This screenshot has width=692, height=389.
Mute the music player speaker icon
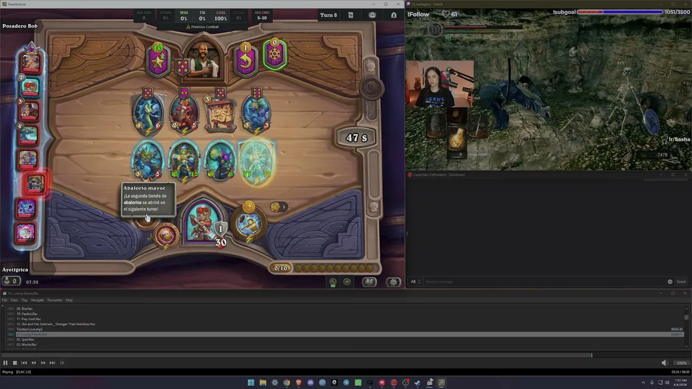click(664, 363)
